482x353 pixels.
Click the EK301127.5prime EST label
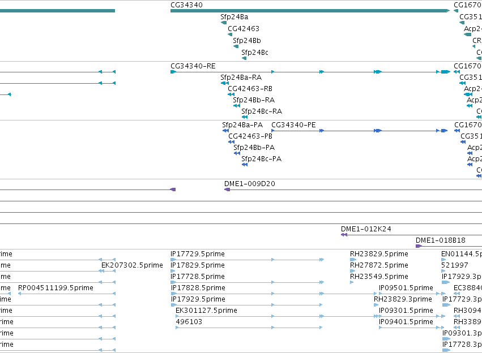[206, 311]
